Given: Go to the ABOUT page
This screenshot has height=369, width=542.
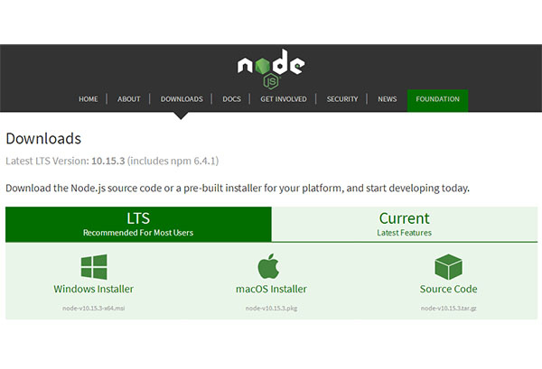Looking at the screenshot, I should pyautogui.click(x=128, y=99).
